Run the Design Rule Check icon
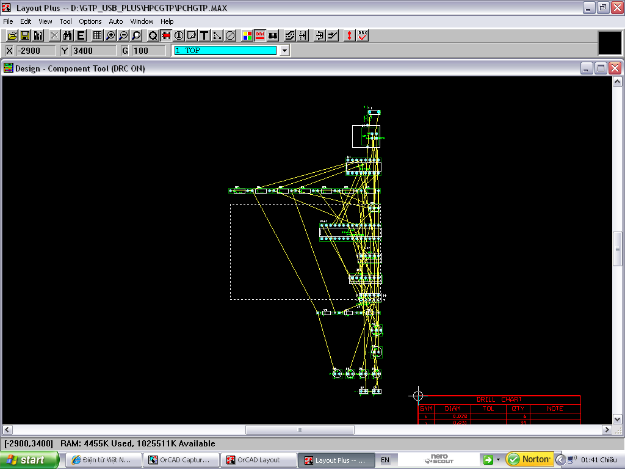 click(x=363, y=36)
